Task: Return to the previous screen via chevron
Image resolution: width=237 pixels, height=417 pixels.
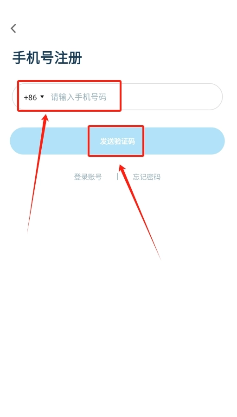Action: pyautogui.click(x=13, y=28)
